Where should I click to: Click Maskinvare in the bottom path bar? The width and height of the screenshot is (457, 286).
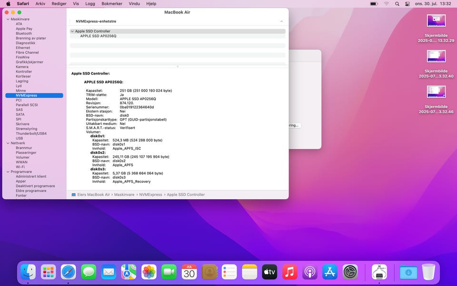(124, 194)
